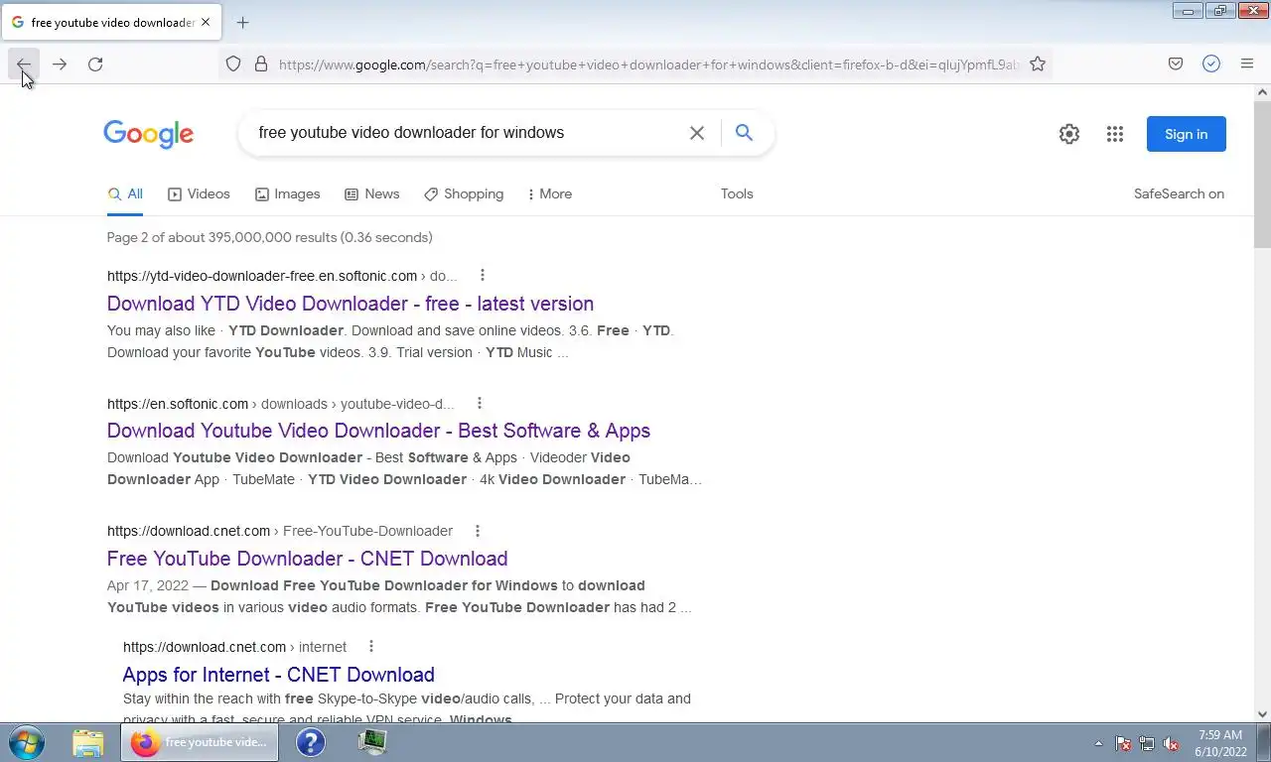The width and height of the screenshot is (1271, 762).
Task: Click the page vertical scrollbar thumb
Action: pos(1262,174)
